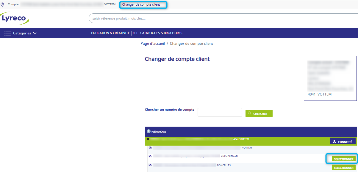The width and height of the screenshot is (358, 172).
Task: Expand the Catégories dropdown chevron
Action: tap(35, 33)
